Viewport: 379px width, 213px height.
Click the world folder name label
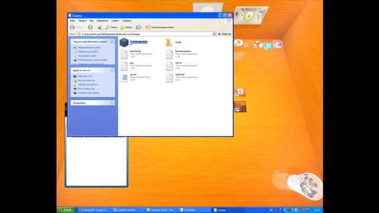point(178,42)
